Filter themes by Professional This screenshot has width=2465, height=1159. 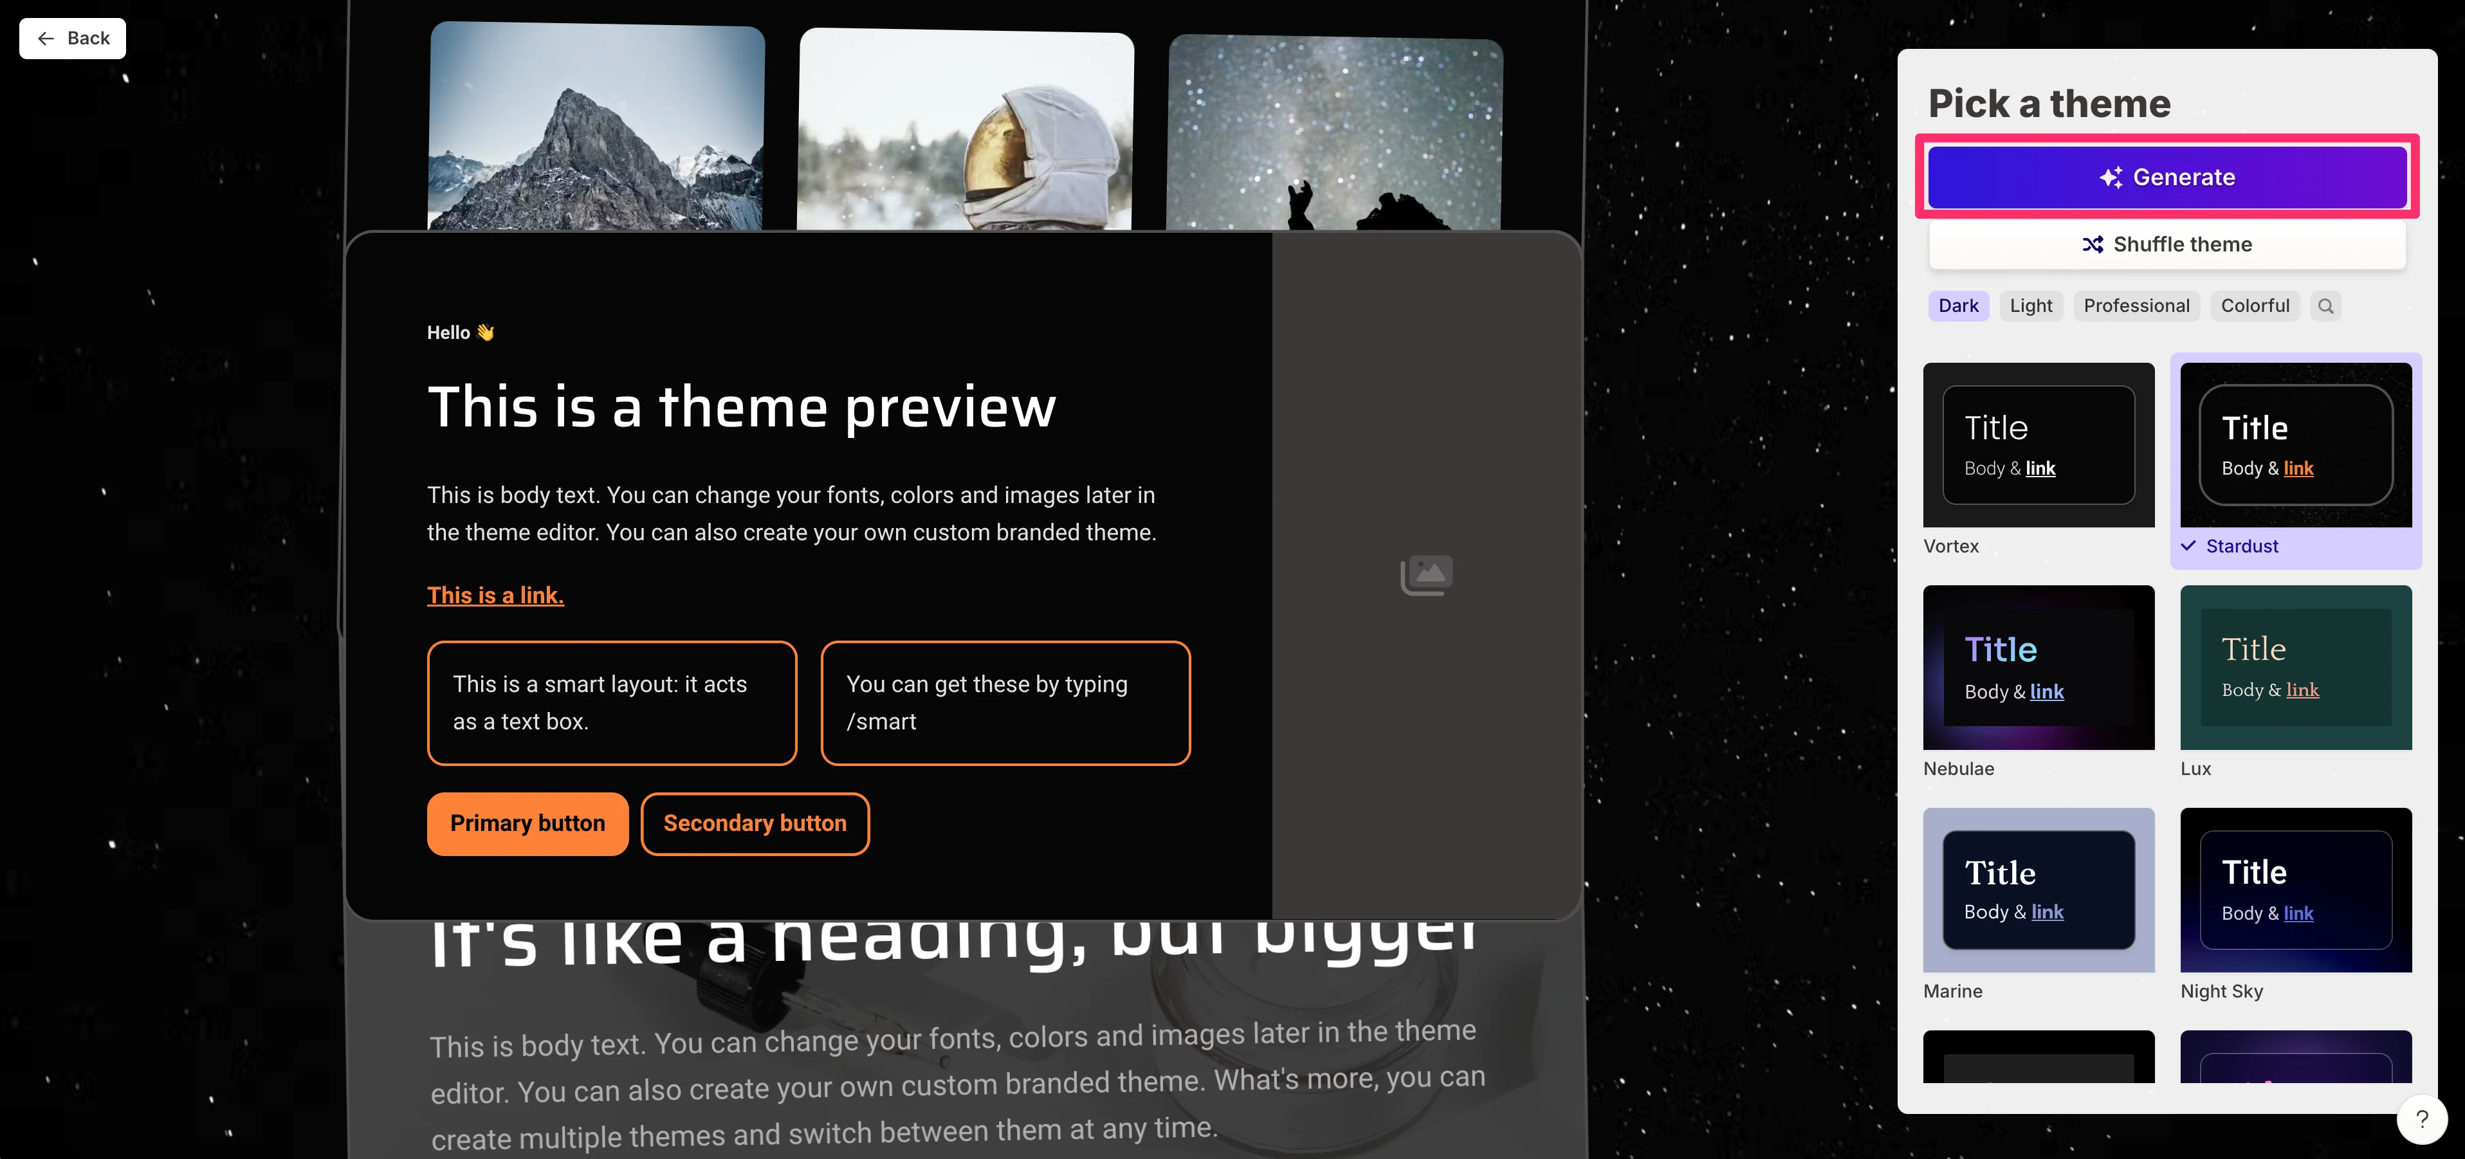pyautogui.click(x=2136, y=306)
